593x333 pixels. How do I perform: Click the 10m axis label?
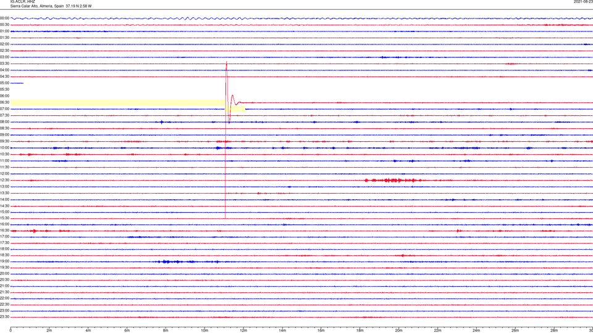coord(204,331)
